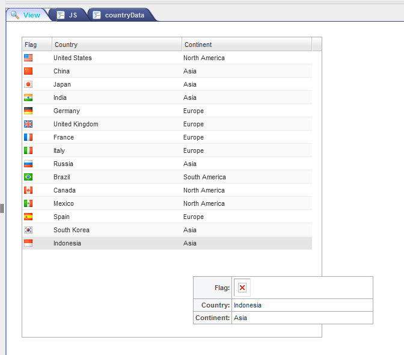
Task: Click the United Kingdom flag icon
Action: point(28,124)
